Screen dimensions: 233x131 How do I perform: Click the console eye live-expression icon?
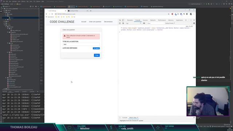[144, 23]
